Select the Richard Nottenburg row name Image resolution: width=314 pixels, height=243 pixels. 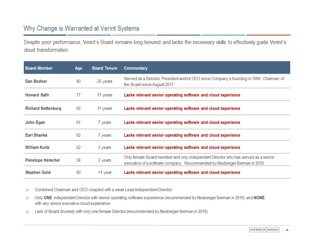pos(43,108)
